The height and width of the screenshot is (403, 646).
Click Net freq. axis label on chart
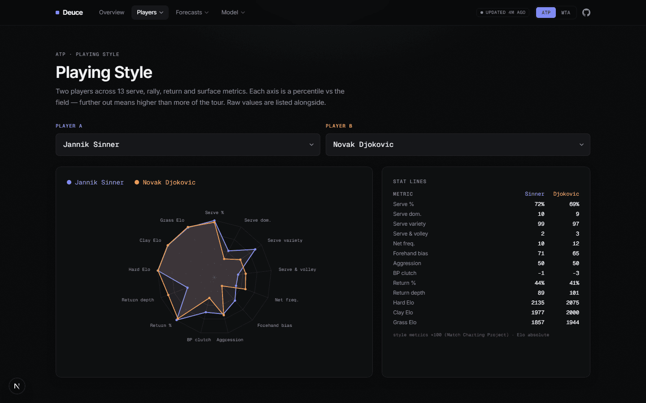[287, 300]
